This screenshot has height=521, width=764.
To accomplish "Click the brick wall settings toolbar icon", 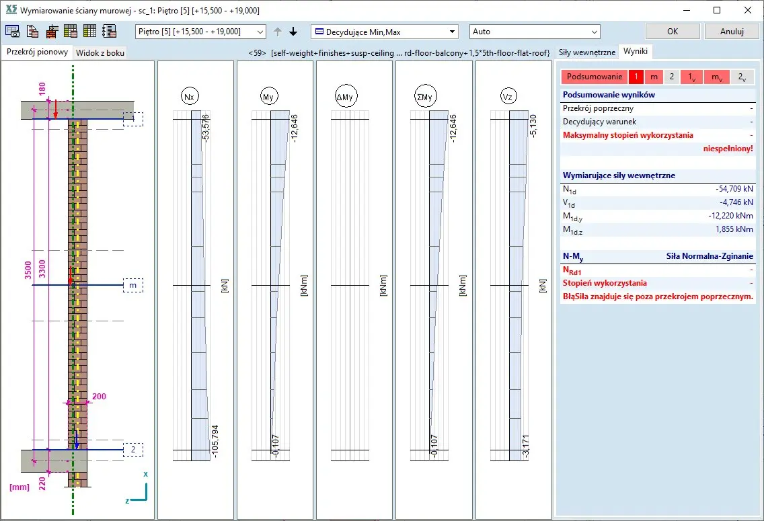I will tap(51, 32).
